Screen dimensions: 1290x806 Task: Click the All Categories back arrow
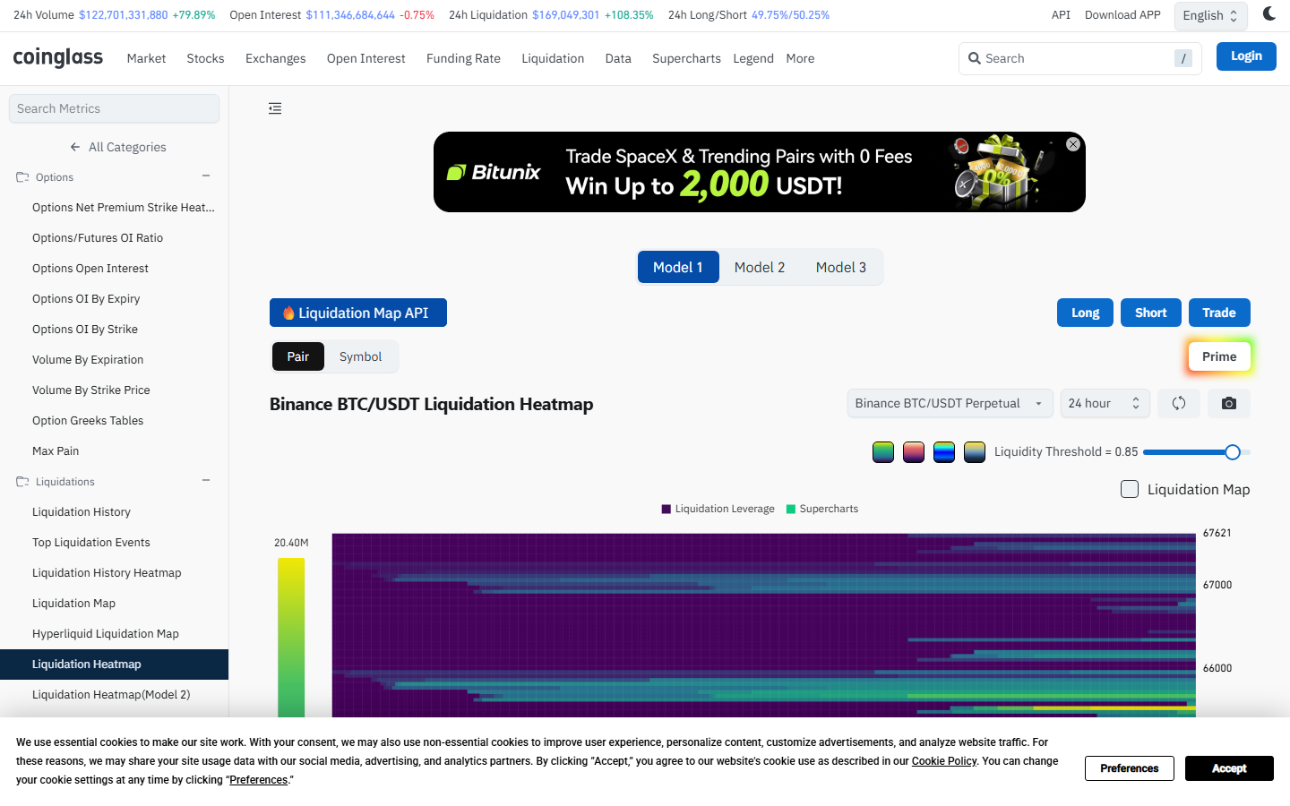pyautogui.click(x=75, y=147)
